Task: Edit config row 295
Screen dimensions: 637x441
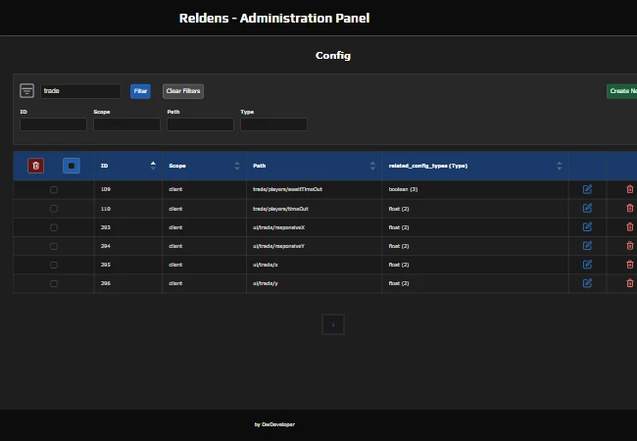Action: [x=587, y=265]
